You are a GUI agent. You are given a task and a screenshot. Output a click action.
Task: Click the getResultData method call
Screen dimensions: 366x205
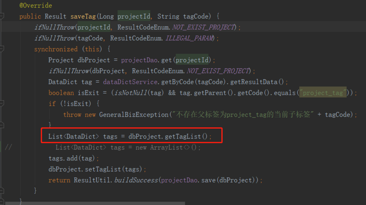[254, 82]
